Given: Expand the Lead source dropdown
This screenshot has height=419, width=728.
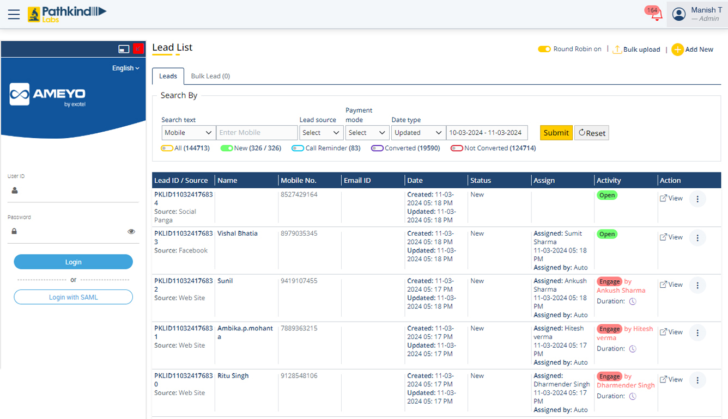Looking at the screenshot, I should [321, 133].
